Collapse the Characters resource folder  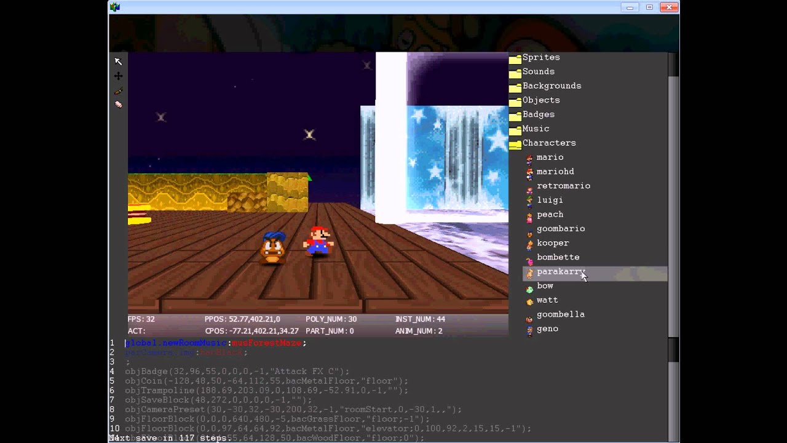tap(549, 143)
